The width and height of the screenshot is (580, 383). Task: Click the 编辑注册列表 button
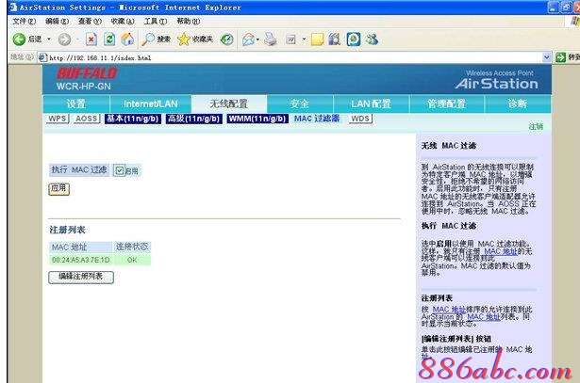click(81, 277)
